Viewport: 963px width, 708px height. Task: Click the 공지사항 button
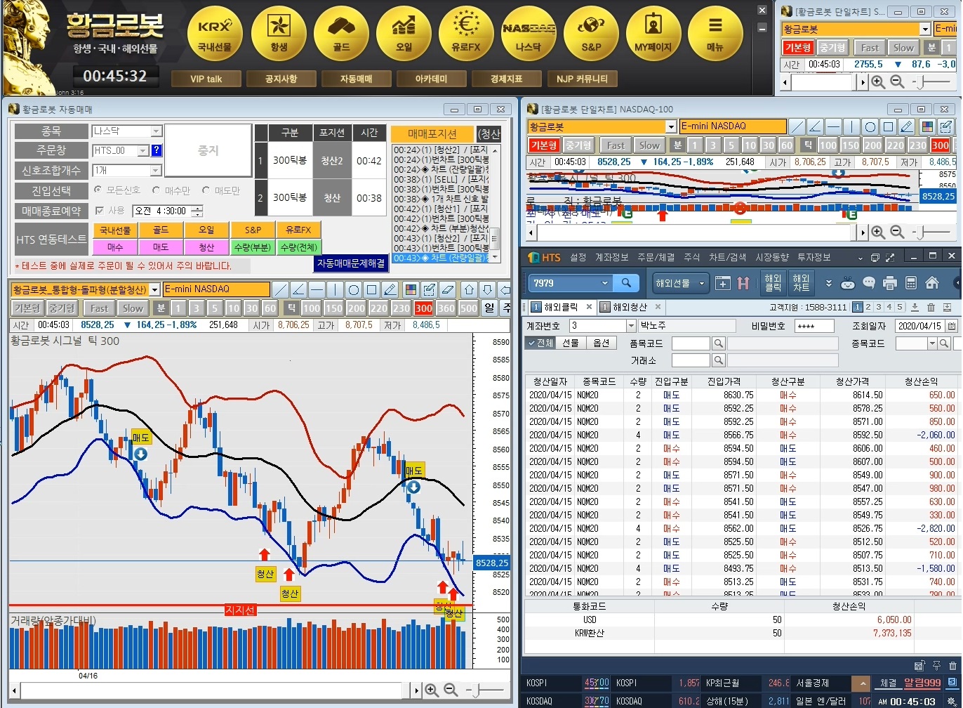tap(281, 79)
